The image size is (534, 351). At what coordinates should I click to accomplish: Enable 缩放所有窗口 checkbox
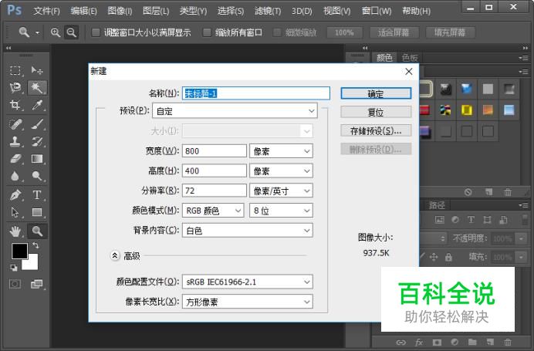click(x=207, y=32)
